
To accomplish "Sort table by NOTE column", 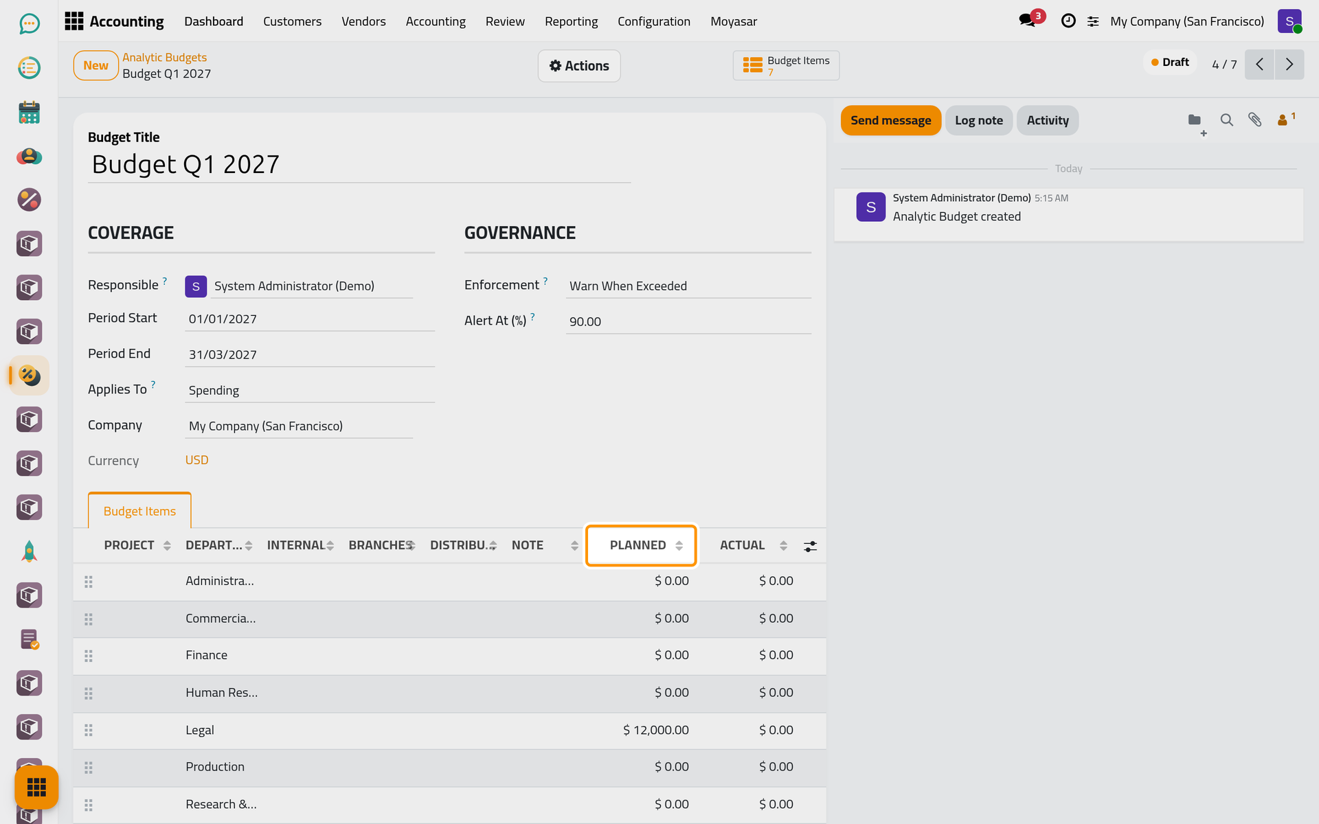I will (x=544, y=545).
